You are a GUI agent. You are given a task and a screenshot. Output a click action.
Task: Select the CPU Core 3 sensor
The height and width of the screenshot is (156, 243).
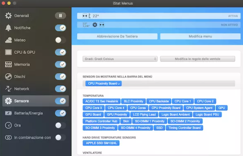94,108
